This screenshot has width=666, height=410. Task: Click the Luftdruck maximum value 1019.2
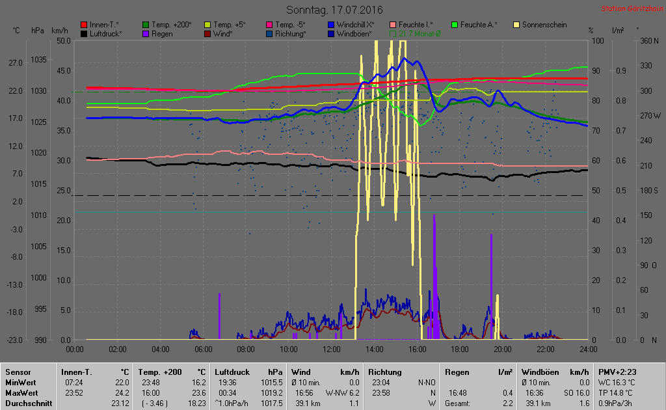(x=272, y=393)
